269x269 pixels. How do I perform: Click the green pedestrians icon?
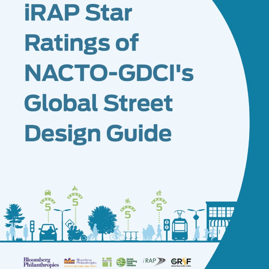(159, 193)
